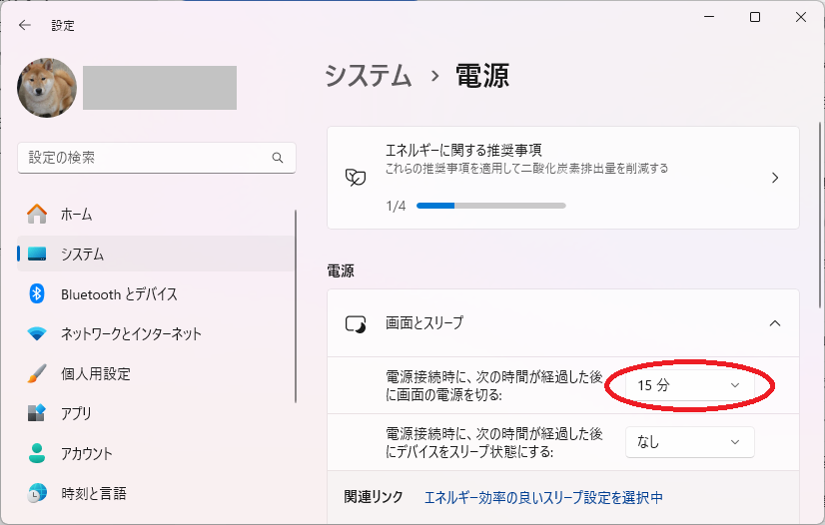Click the paintbrush personalization icon

(x=37, y=373)
